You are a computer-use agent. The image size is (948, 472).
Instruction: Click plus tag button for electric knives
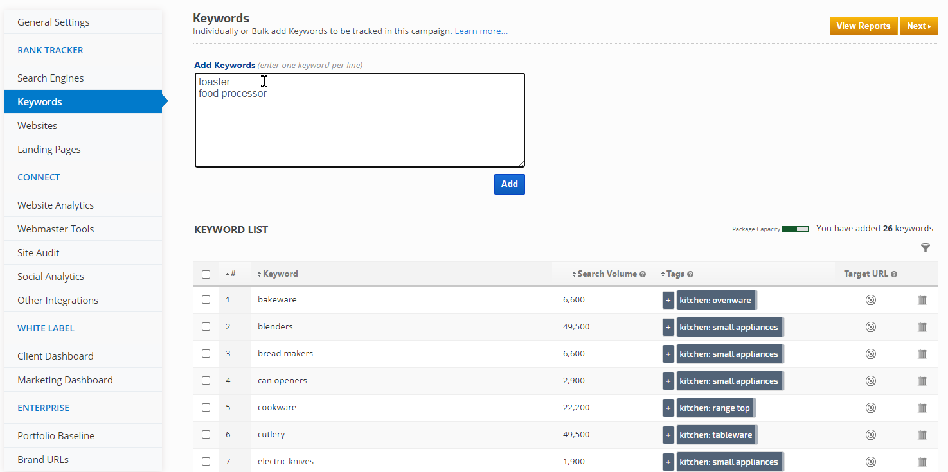pos(668,462)
